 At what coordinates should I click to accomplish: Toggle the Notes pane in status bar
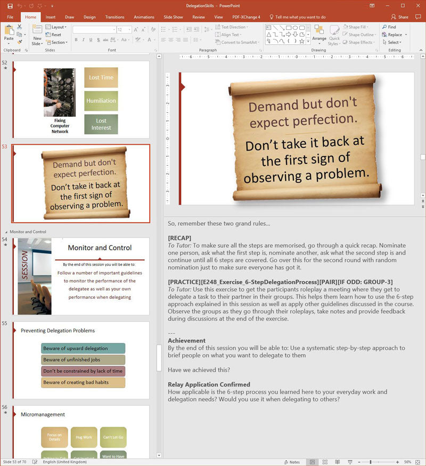292,462
